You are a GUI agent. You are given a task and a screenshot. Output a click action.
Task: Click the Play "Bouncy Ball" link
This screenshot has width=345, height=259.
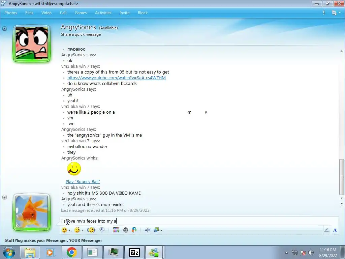click(83, 182)
